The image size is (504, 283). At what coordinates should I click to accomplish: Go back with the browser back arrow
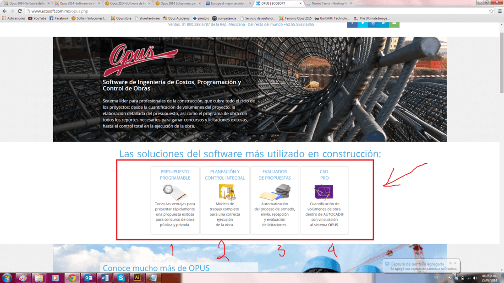(x=5, y=11)
